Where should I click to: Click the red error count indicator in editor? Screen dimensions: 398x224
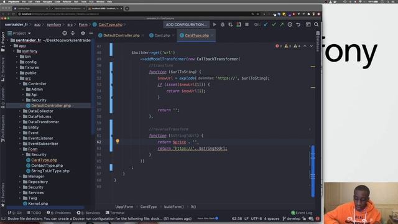point(279,46)
